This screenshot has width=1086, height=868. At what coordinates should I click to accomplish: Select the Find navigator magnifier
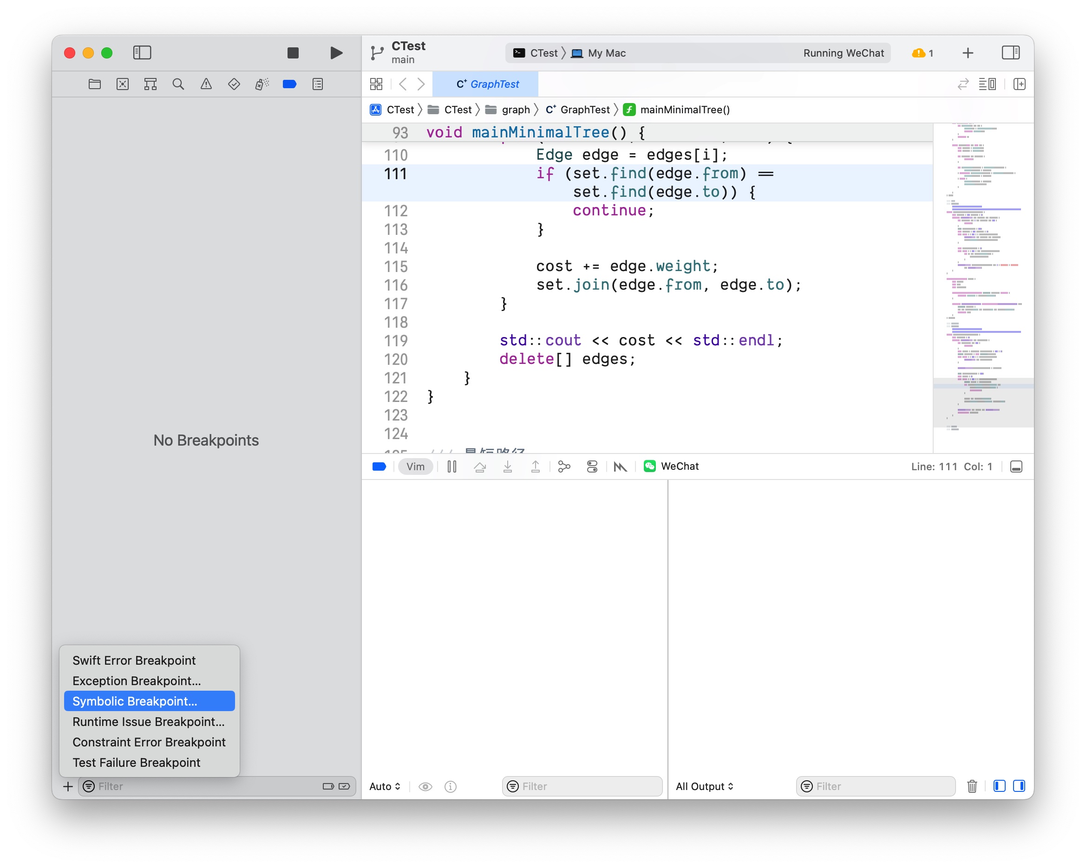tap(178, 84)
